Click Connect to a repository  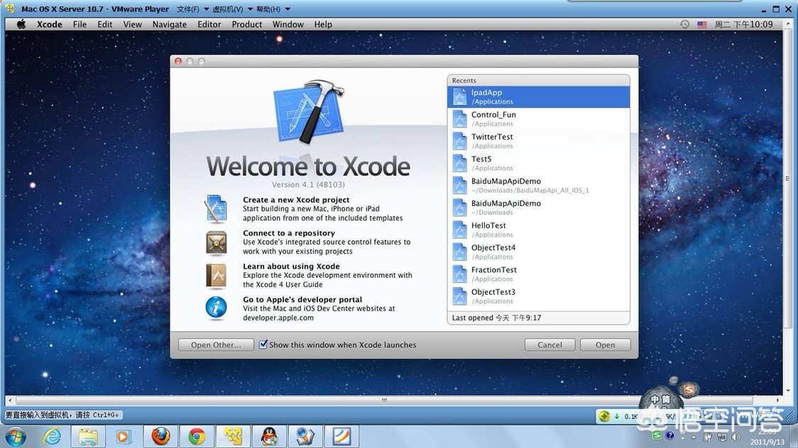pyautogui.click(x=288, y=233)
